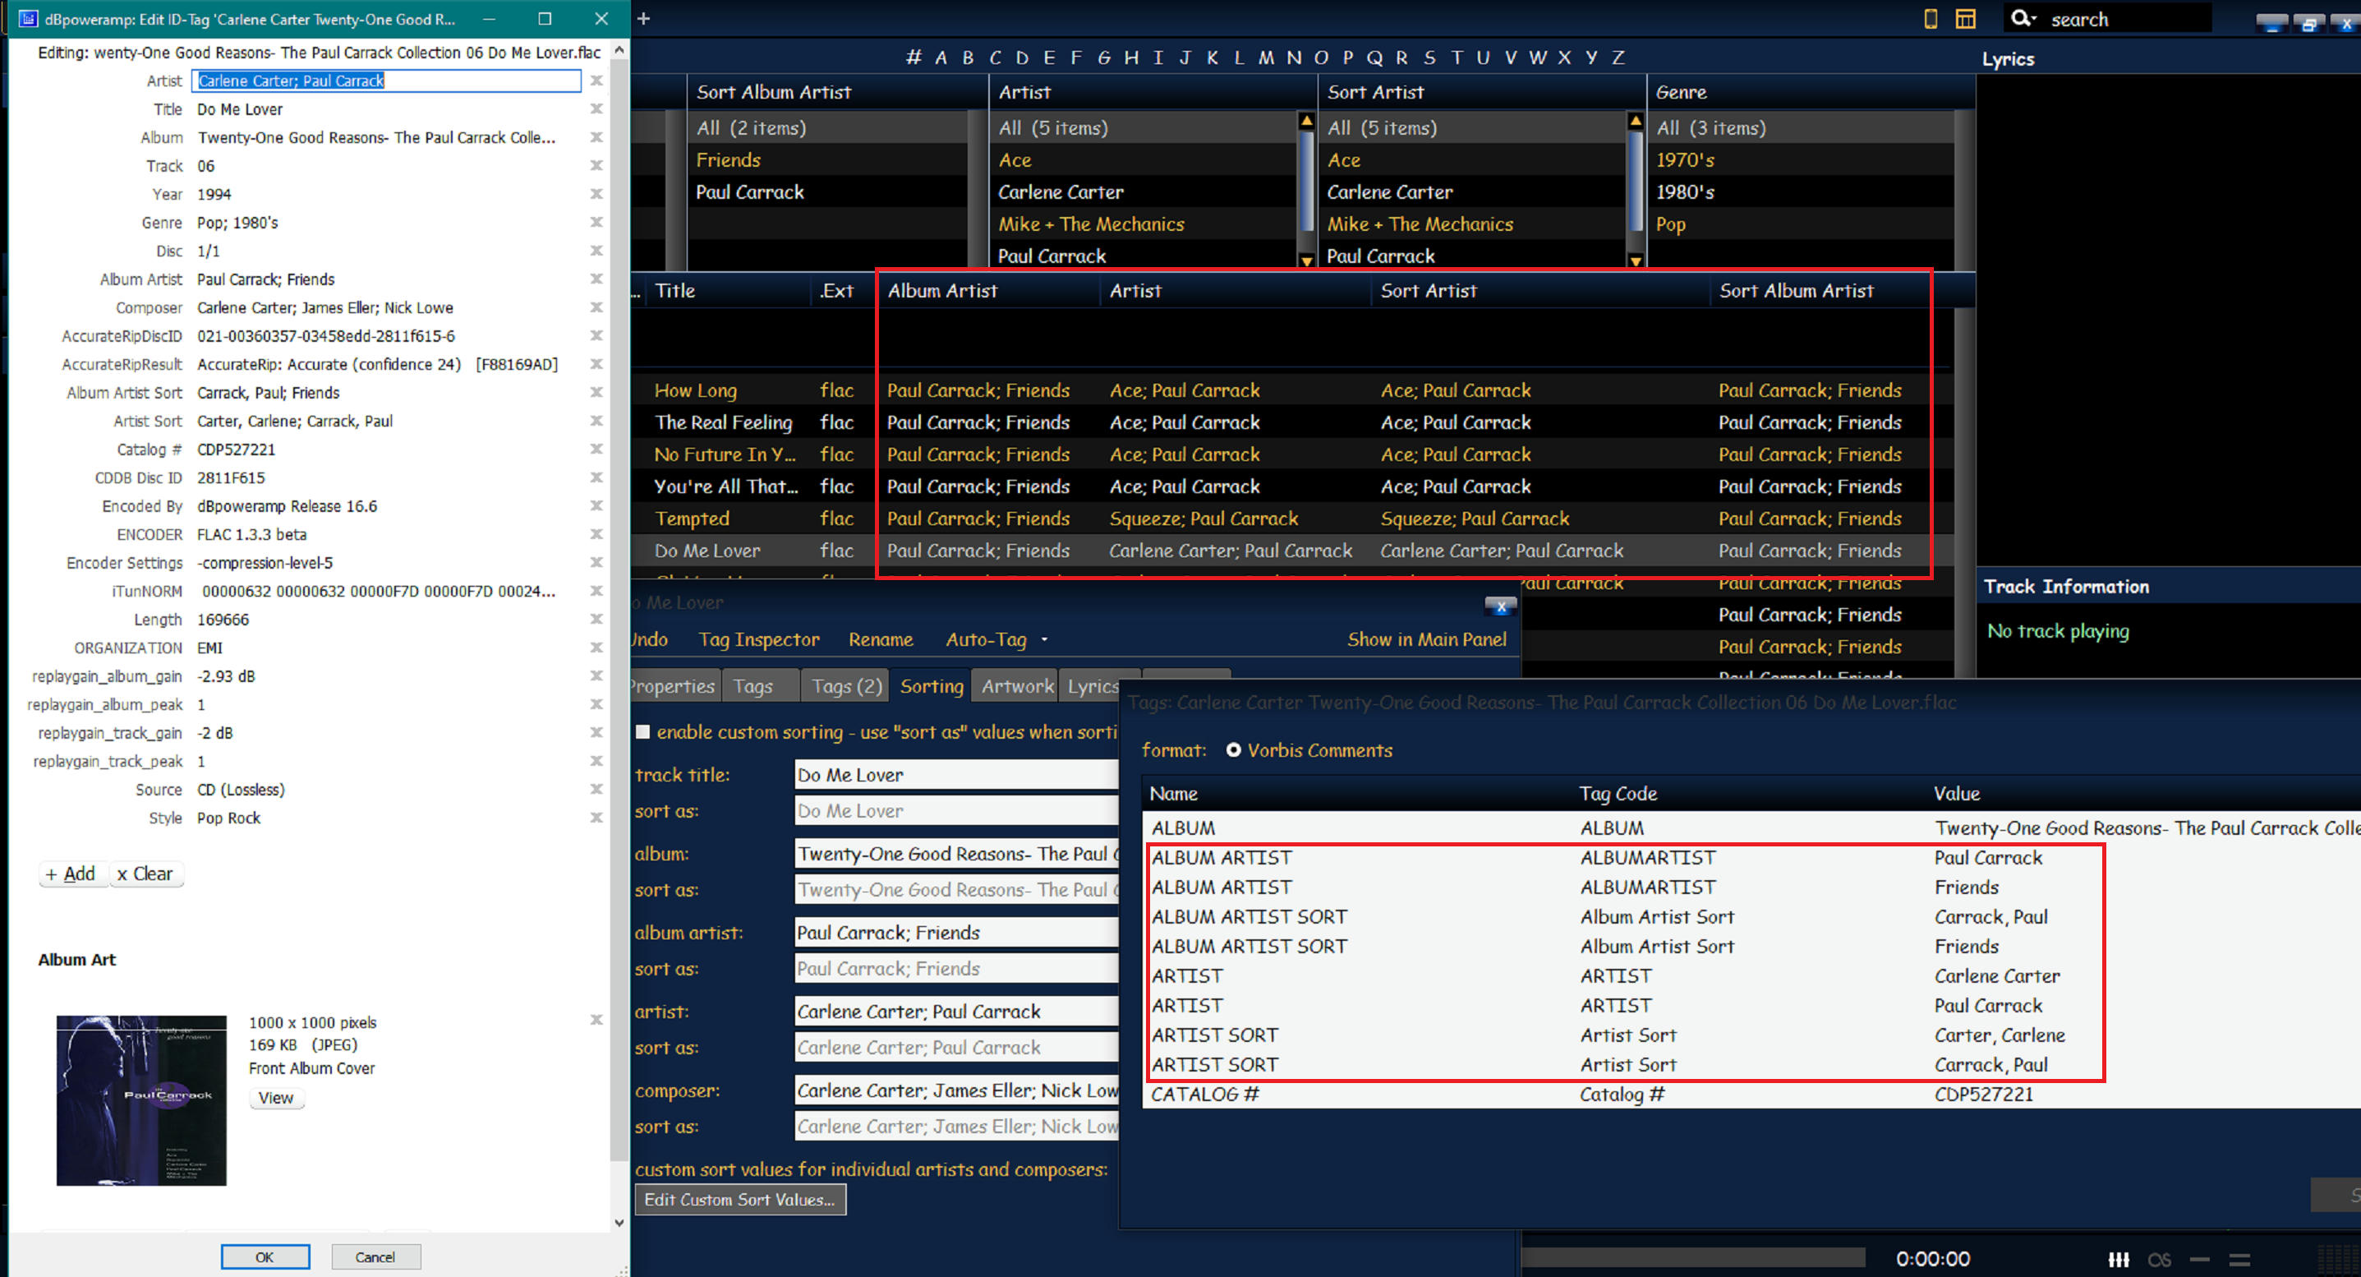Switch to the Artwork tab
This screenshot has width=2361, height=1277.
[x=1017, y=685]
